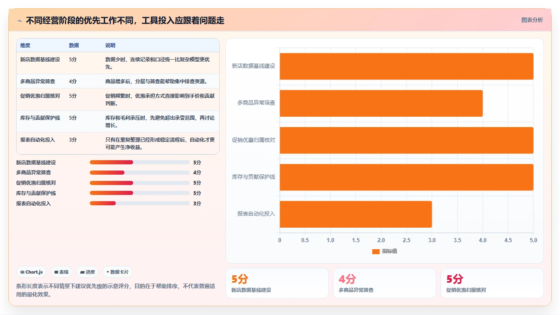Click the 说明 column header in the table
This screenshot has height=315, width=560.
pos(110,46)
